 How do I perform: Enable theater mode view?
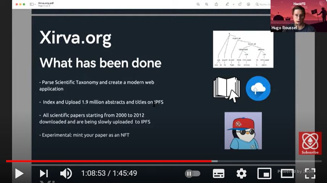287,173
